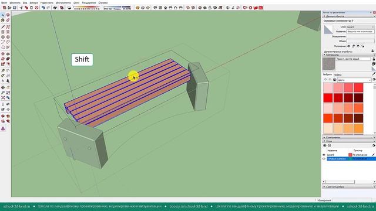
Task: Select the arrow Select tool
Action: click(3, 15)
